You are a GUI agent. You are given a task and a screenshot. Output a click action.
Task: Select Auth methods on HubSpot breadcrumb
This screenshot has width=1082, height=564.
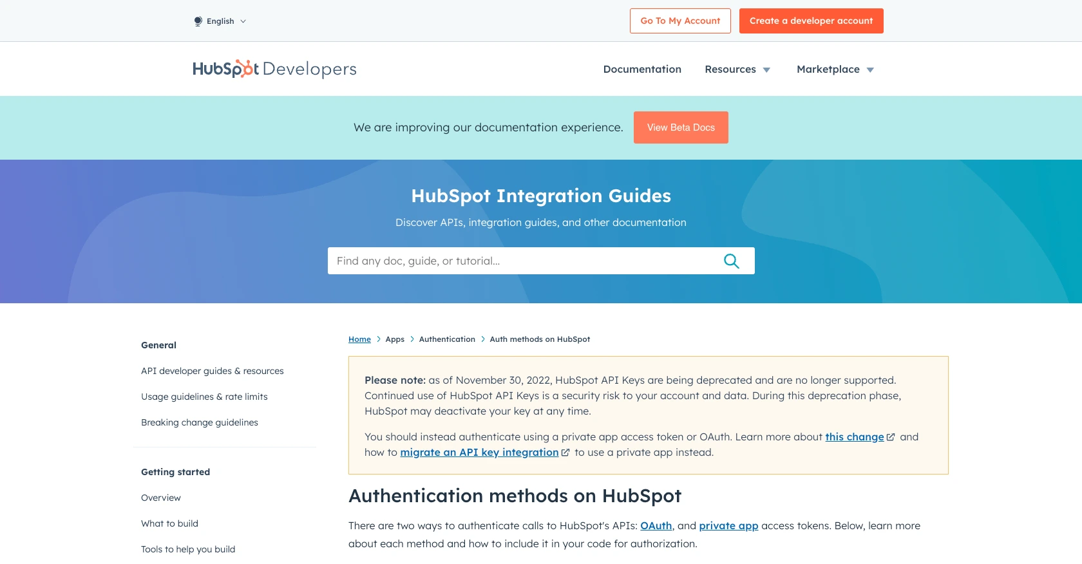click(540, 339)
